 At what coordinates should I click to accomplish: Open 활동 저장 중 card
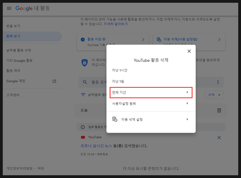point(113,42)
